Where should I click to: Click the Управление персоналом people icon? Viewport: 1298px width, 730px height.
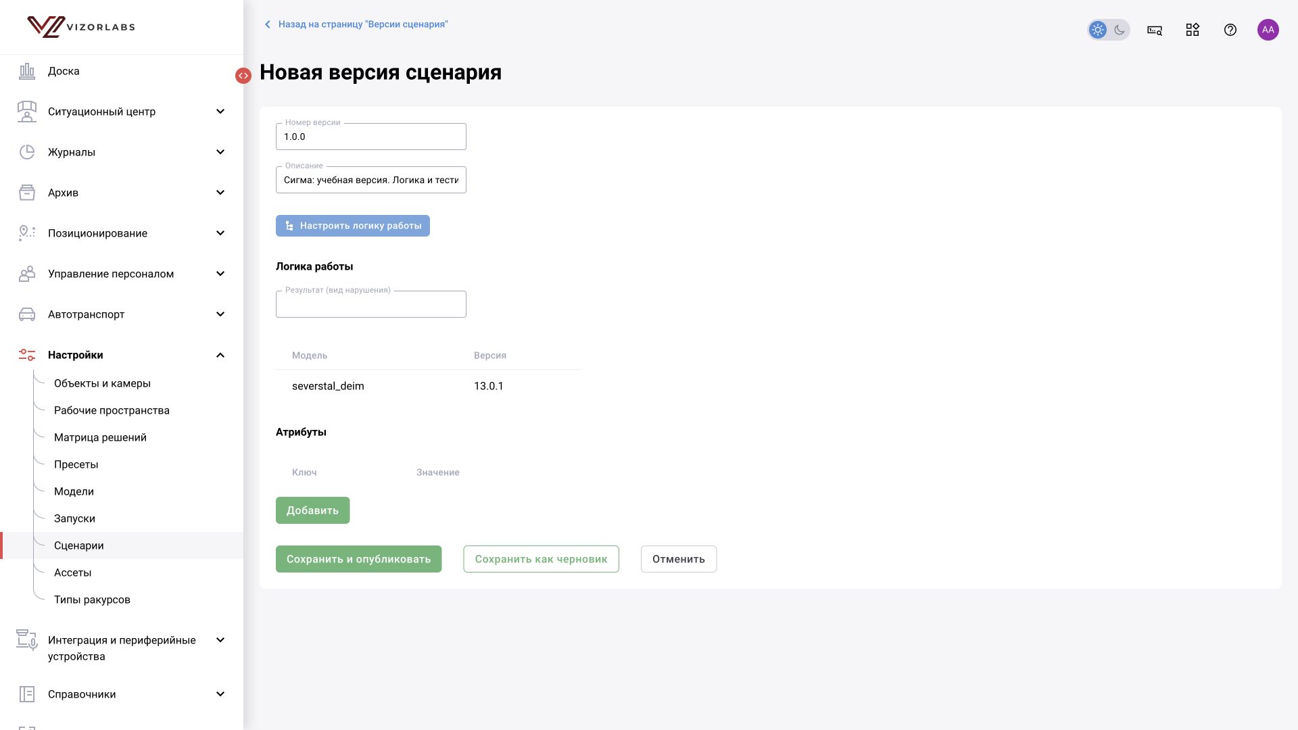[27, 274]
